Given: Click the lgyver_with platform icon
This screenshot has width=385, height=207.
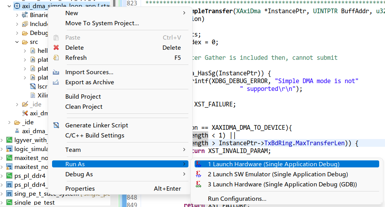Looking at the screenshot, I should (9, 140).
